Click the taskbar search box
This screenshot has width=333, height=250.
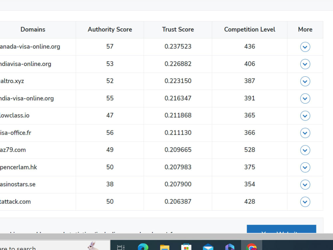(x=55, y=245)
